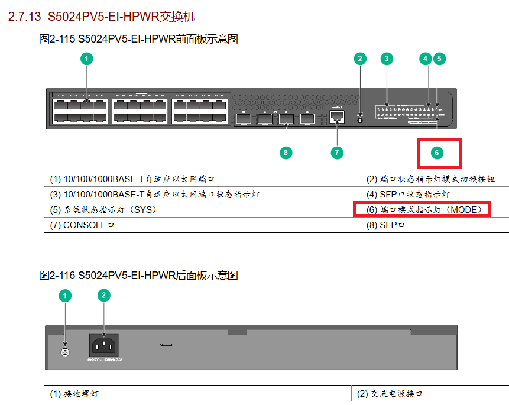Click green callout 8 below the SFP ports
This screenshot has width=509, height=405.
286,153
